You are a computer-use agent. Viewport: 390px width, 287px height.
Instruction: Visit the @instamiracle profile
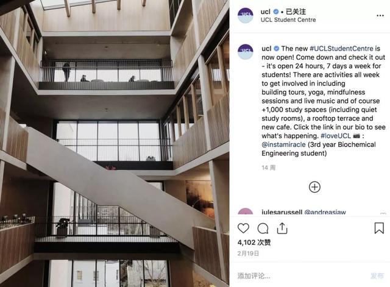pyautogui.click(x=283, y=144)
